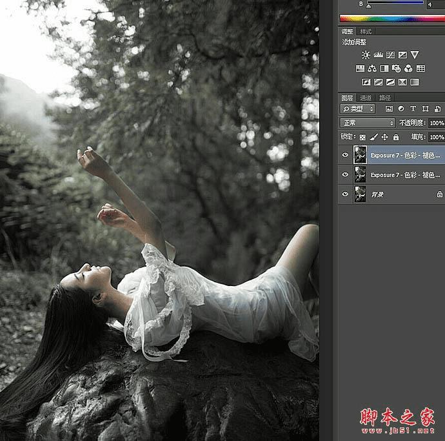Screen dimensions: 445x441
Task: Add a Posterize adjustment layer
Action: tap(378, 82)
